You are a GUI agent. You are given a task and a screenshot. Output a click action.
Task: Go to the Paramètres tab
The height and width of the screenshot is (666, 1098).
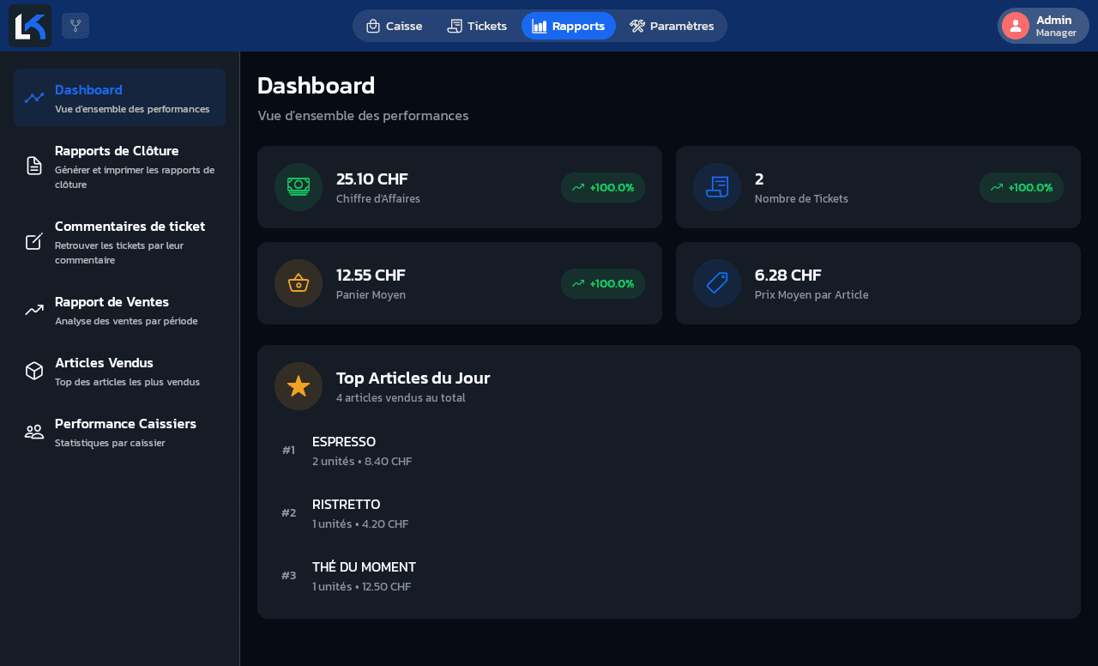pyautogui.click(x=672, y=26)
